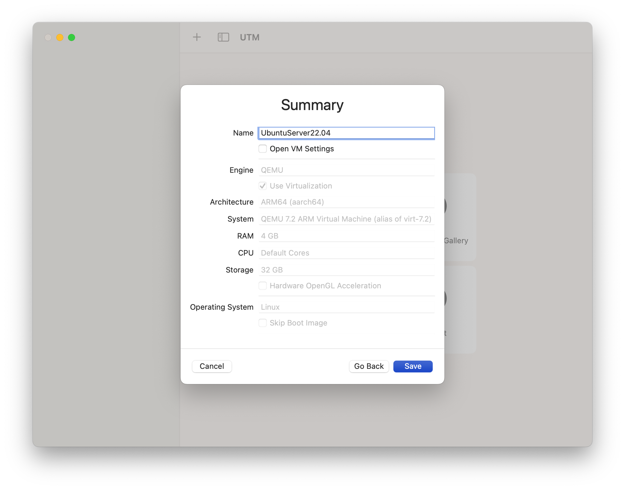
Task: Go Back to the previous wizard step
Action: [369, 366]
